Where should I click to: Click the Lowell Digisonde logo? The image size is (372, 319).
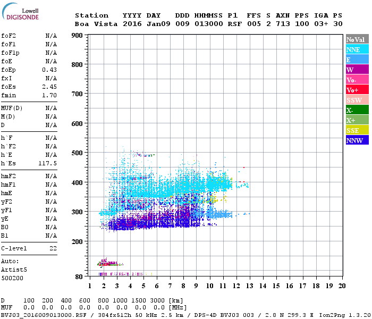(20, 11)
